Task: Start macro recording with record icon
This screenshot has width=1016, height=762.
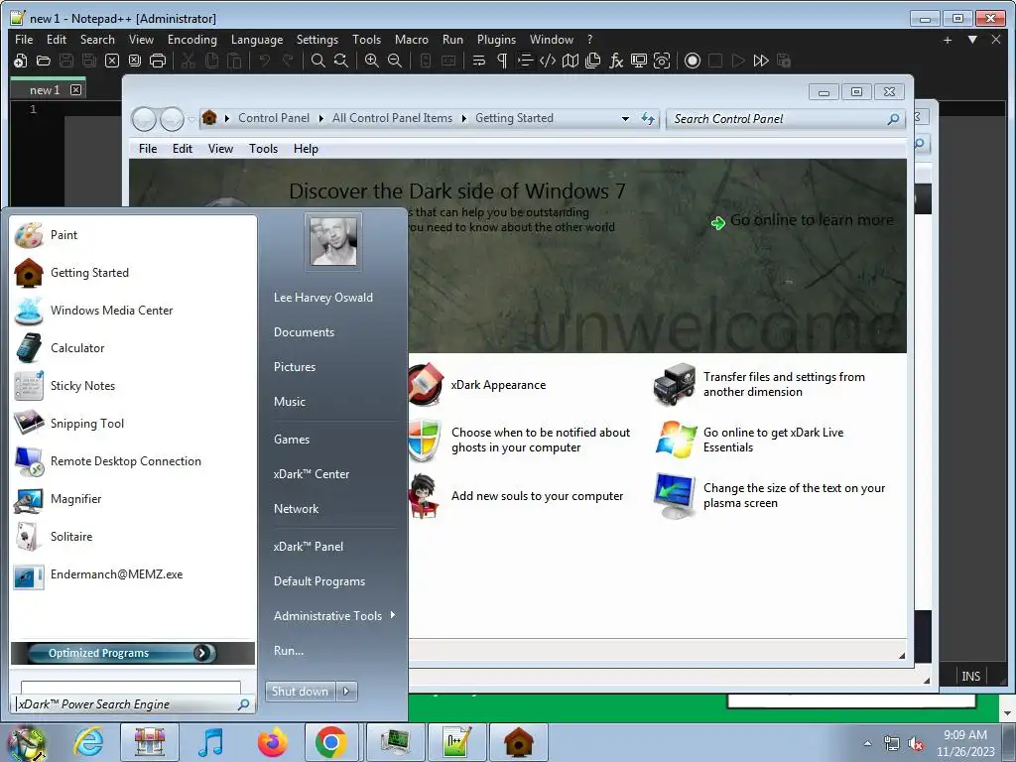Action: click(692, 61)
